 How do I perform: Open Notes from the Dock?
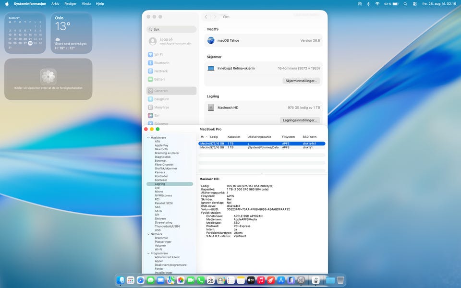[241, 280]
